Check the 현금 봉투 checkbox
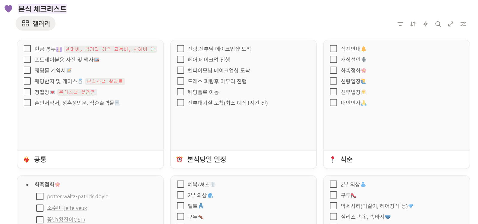 pyautogui.click(x=27, y=48)
